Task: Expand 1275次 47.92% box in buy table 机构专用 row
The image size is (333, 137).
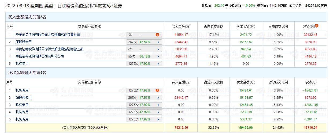Action: click(x=144, y=64)
